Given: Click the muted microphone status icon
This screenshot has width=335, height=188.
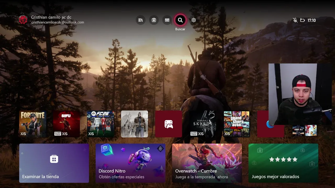Looking at the screenshot, I should 295,20.
